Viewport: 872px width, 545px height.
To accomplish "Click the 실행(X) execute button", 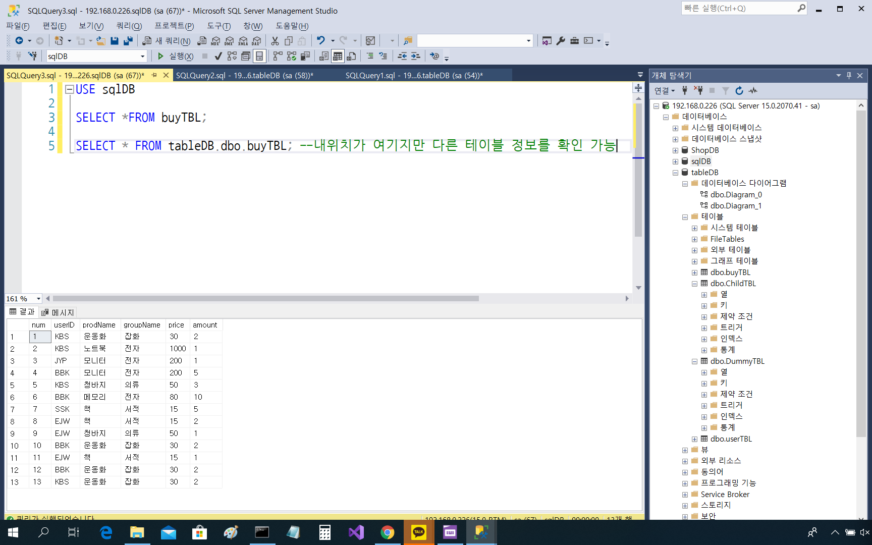I will [x=175, y=56].
